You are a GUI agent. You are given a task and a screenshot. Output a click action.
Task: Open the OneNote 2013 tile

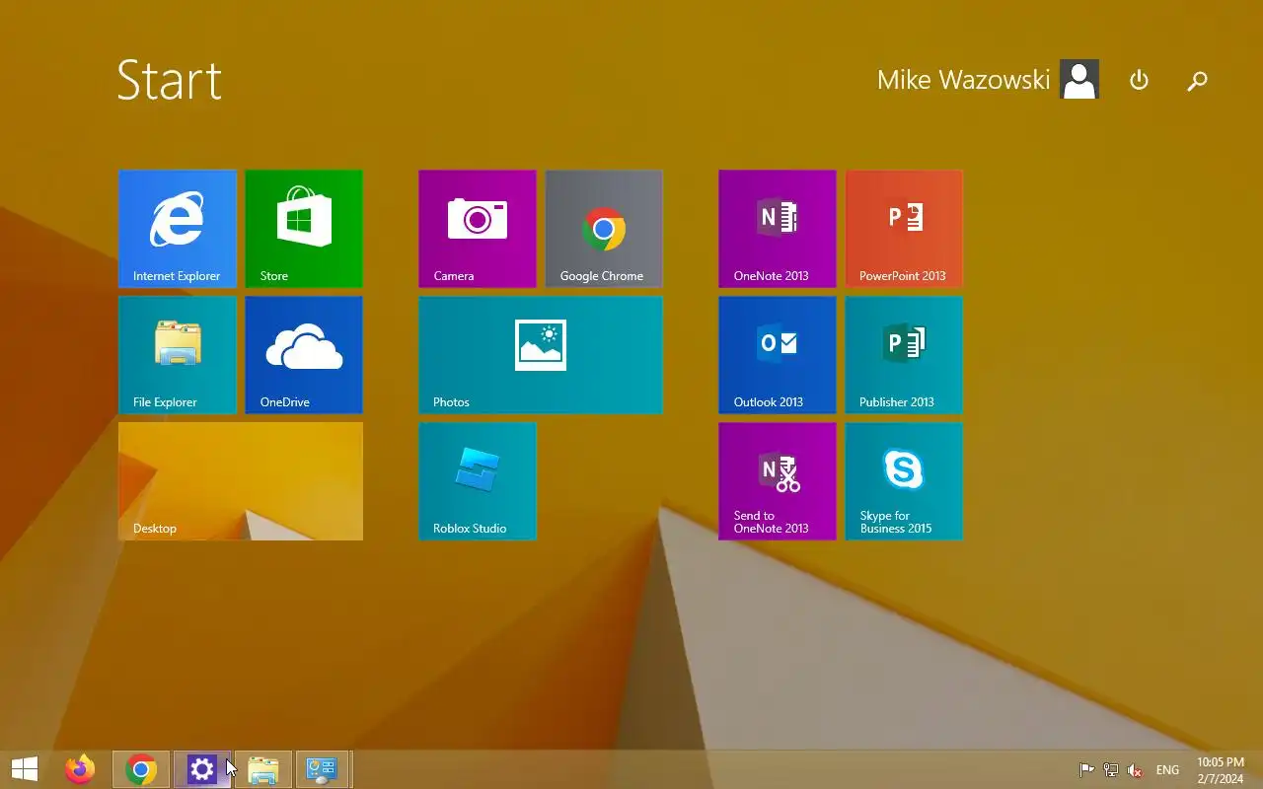tap(778, 229)
